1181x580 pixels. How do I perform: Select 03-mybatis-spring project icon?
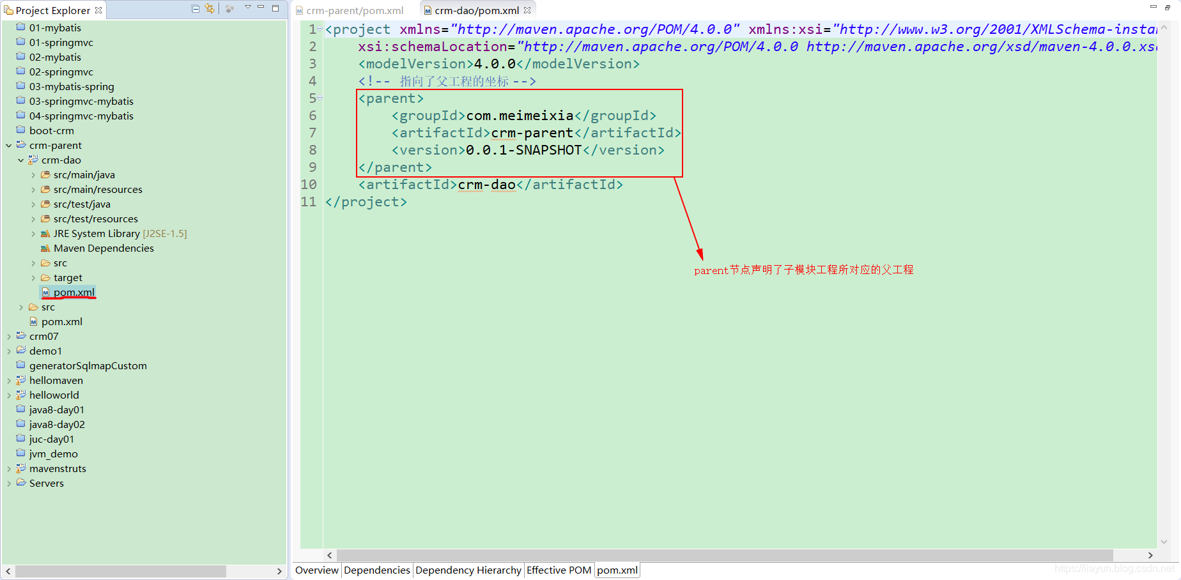(20, 86)
